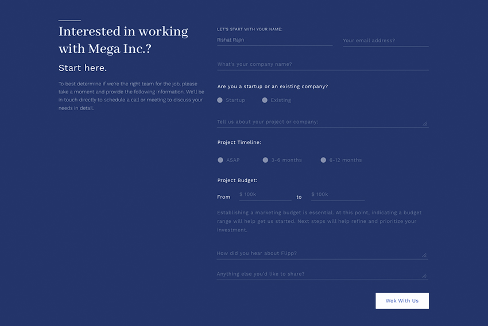Click resize handle of 'How did you hear' textarea
Image resolution: width=488 pixels, height=326 pixels.
tap(424, 255)
